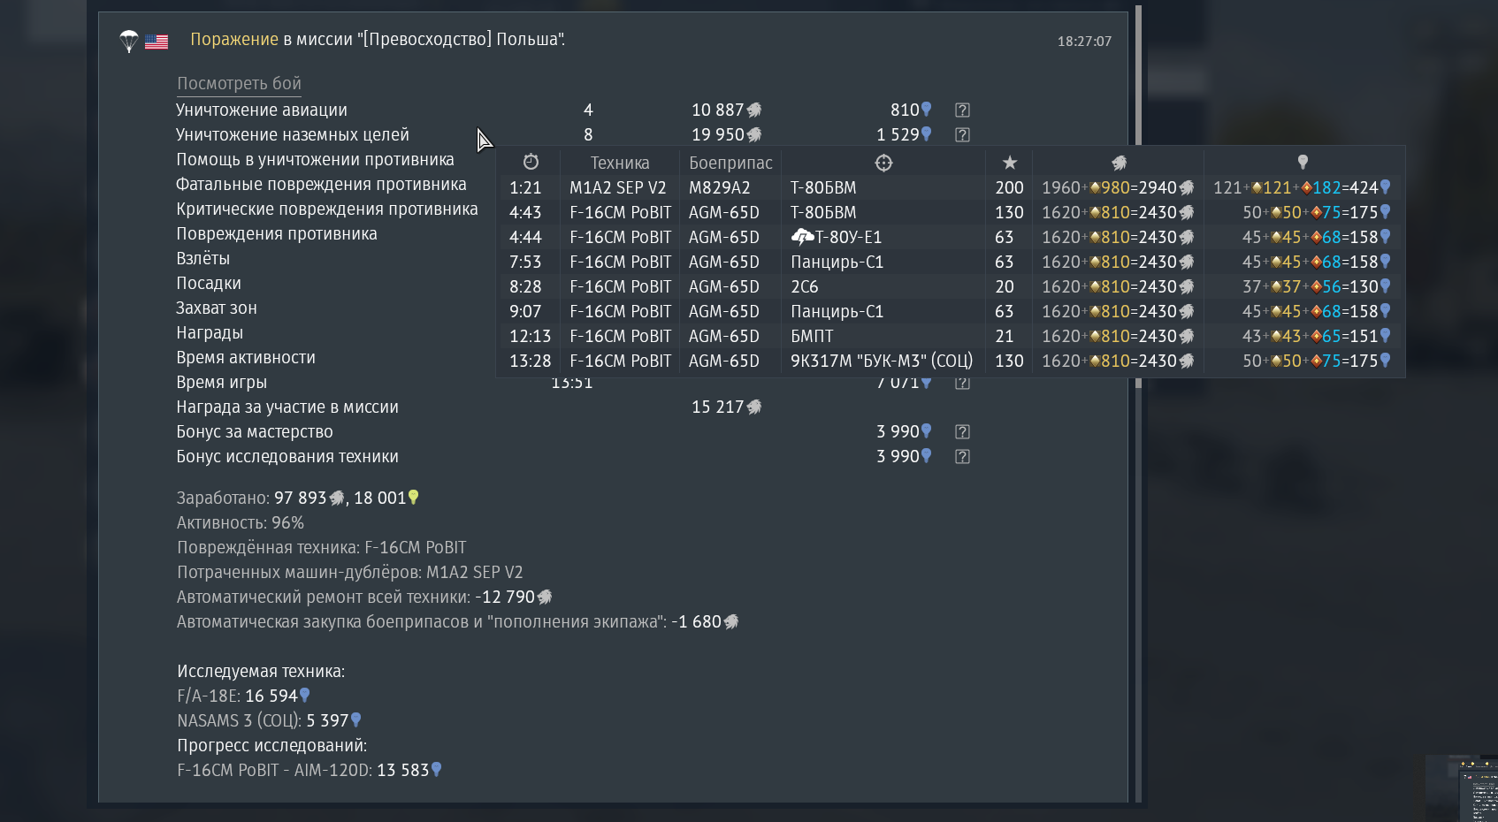
Task: Click the Уничтожение авиации row label
Action: pyautogui.click(x=262, y=110)
